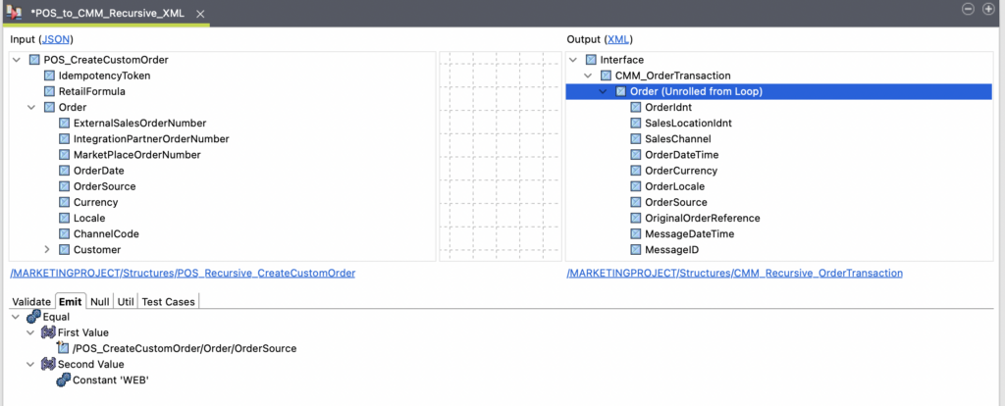Open the POS_Recursive_CreateCustomOrder structure link
This screenshot has height=406, width=1005.
click(x=182, y=273)
